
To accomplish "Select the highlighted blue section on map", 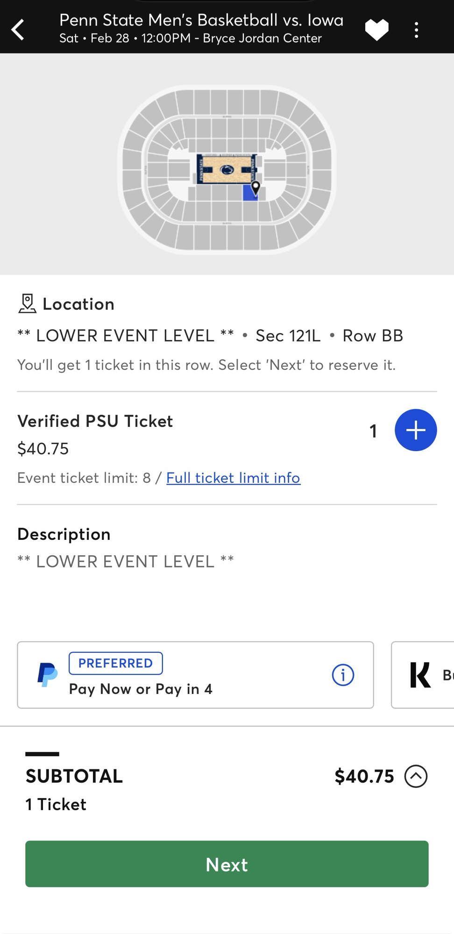I will tap(249, 194).
